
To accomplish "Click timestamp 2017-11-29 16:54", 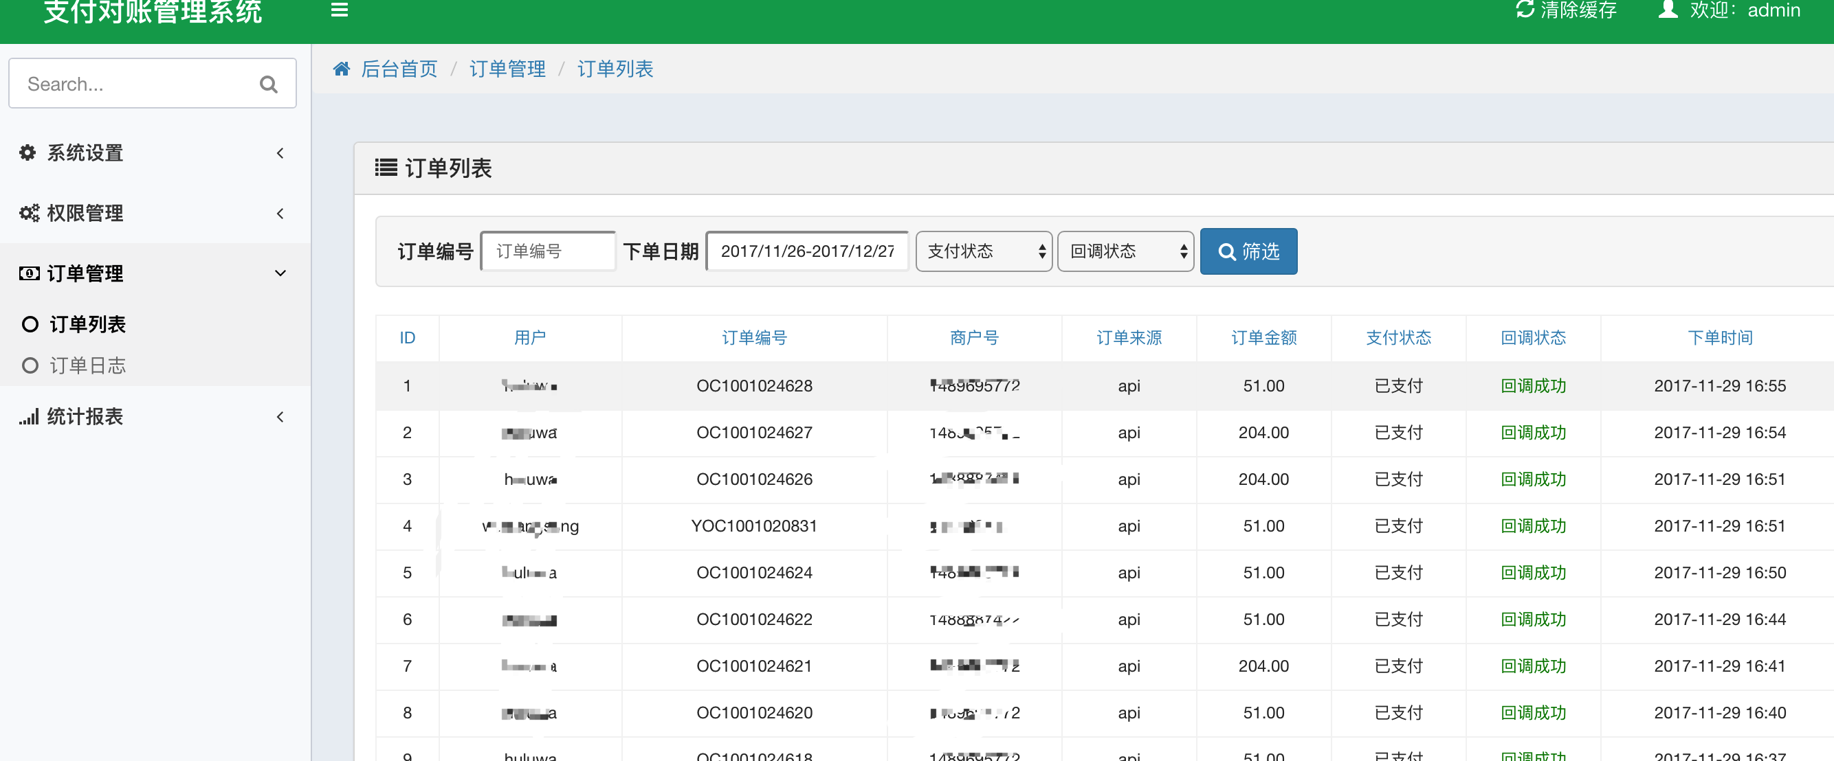I will (x=1720, y=433).
